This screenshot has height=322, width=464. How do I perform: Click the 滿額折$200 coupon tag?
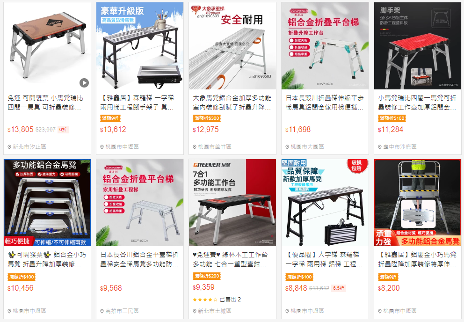(207, 276)
